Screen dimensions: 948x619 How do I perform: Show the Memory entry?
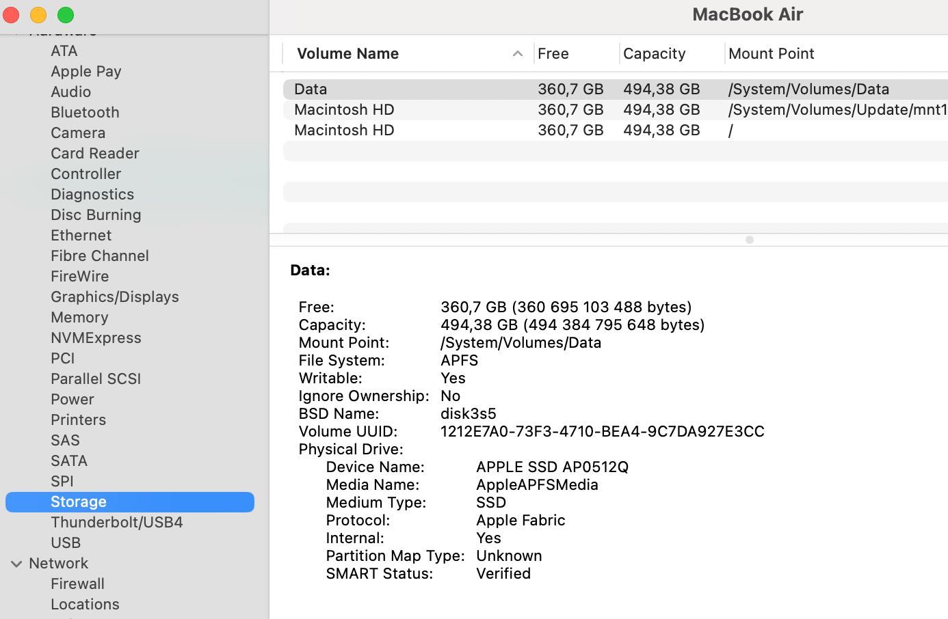(x=79, y=317)
